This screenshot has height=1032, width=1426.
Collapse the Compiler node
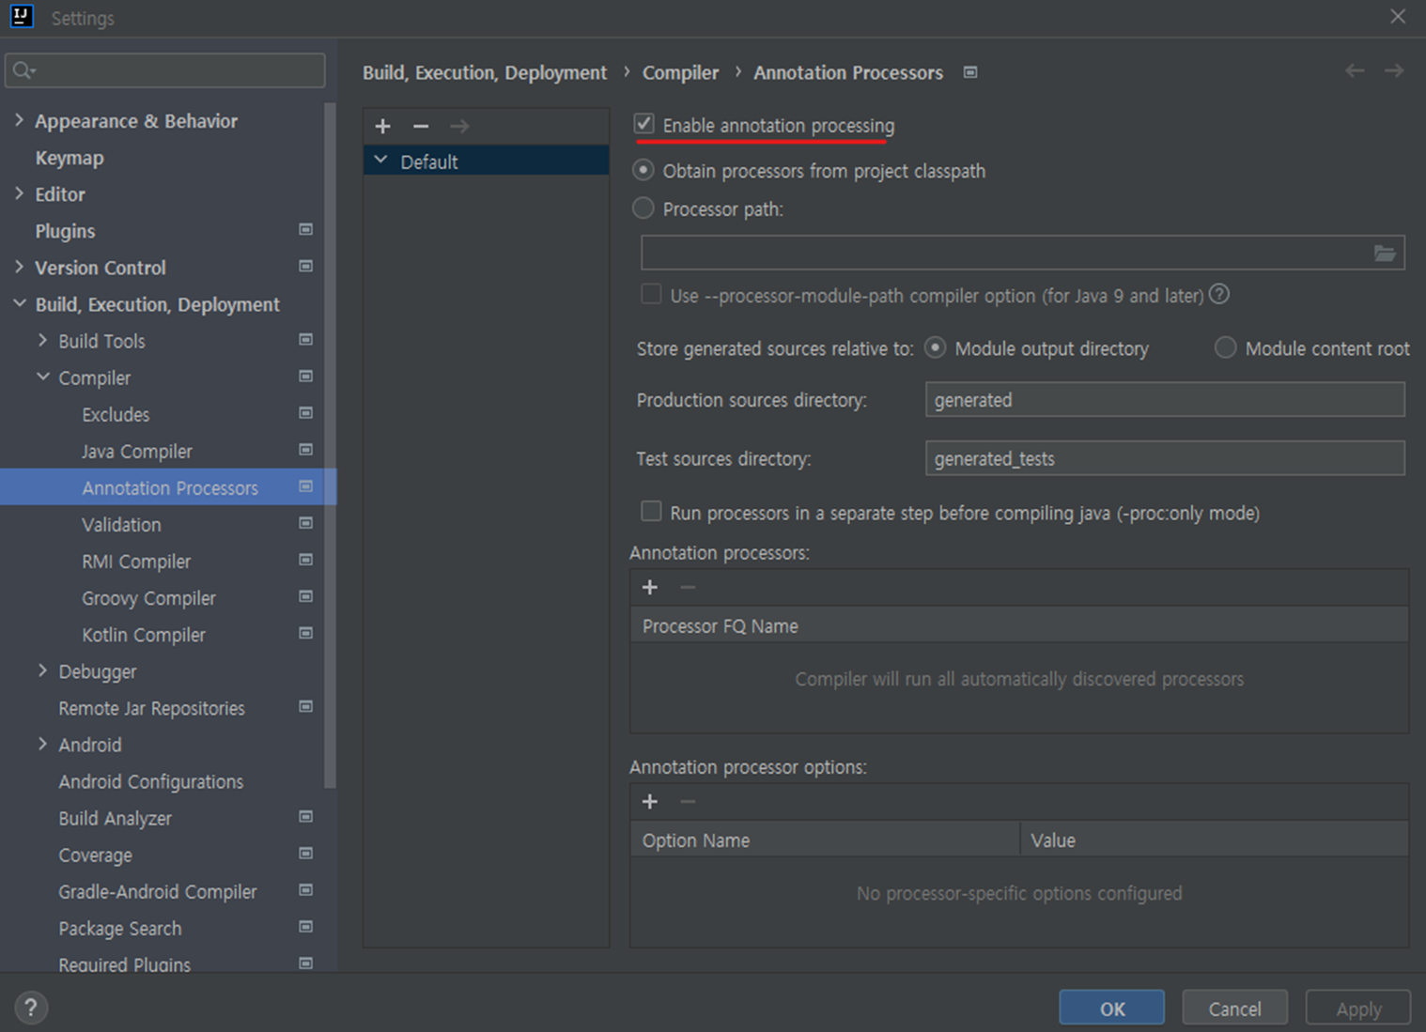tap(42, 377)
